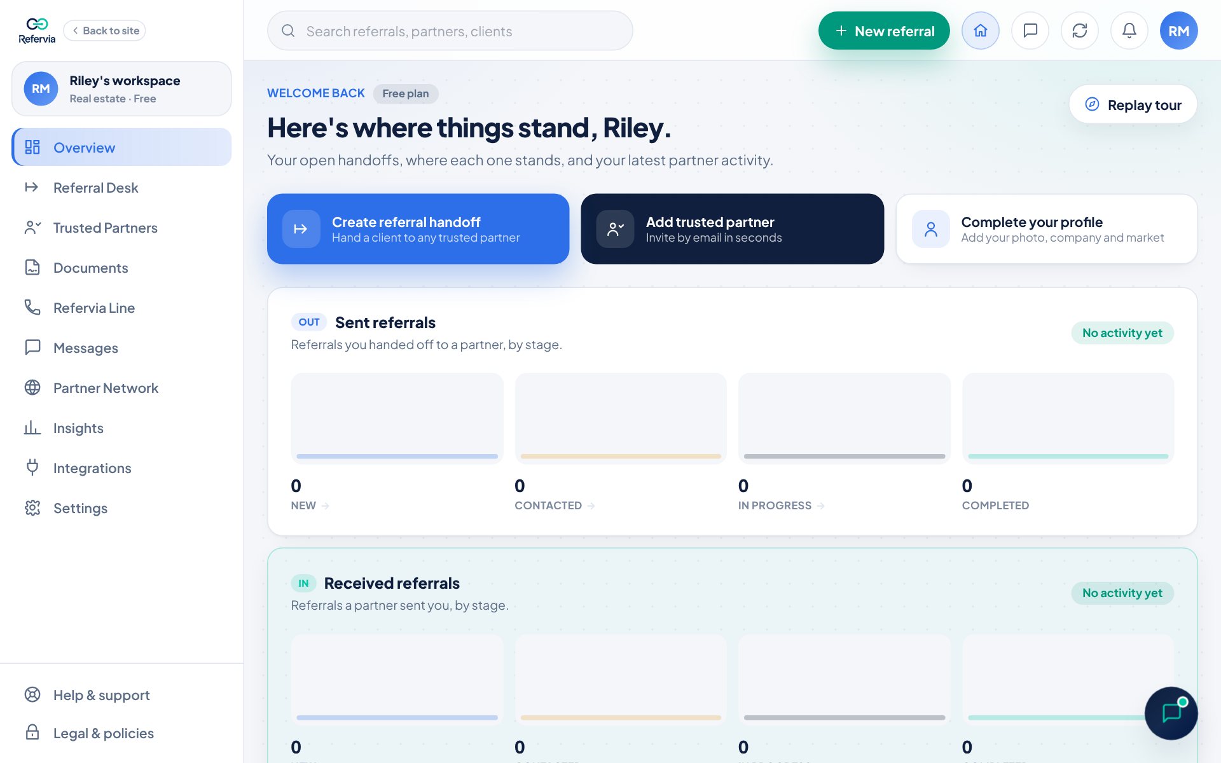
Task: Click the Help & support lifebuoy icon
Action: tap(32, 694)
